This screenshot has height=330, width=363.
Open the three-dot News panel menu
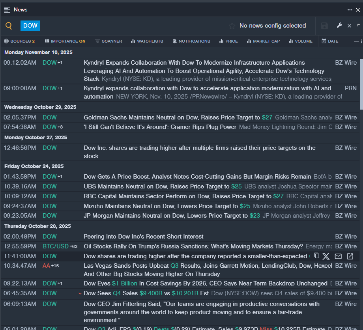[x=350, y=9]
